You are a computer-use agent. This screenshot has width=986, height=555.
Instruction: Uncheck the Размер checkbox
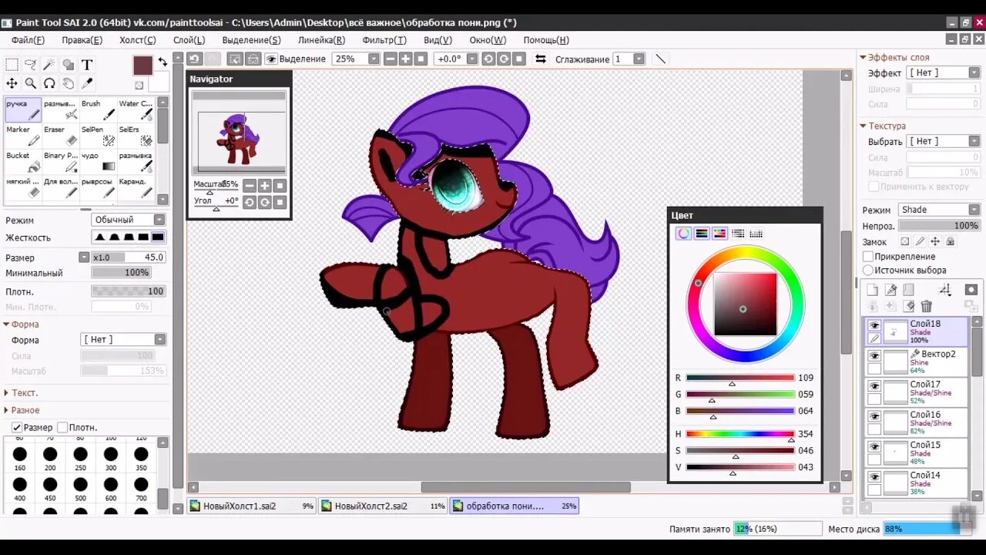(x=16, y=427)
